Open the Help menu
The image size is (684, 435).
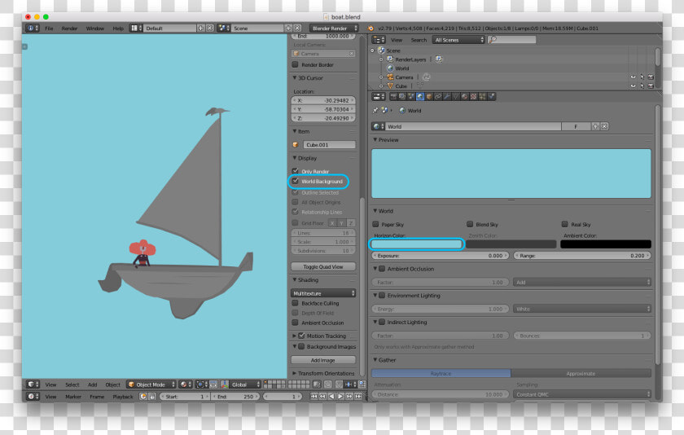coord(118,29)
